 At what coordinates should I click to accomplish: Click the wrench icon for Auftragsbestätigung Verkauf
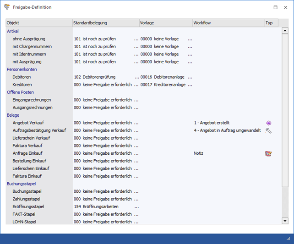coord(268,130)
